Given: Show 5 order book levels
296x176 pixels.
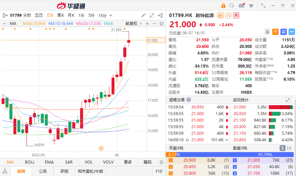Looking at the screenshot, I should tap(282, 148).
